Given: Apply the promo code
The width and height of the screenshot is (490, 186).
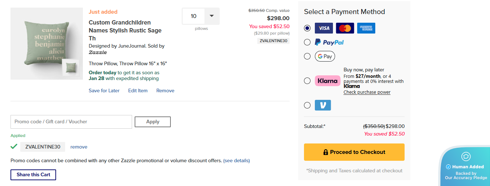Looking at the screenshot, I should coord(152,122).
